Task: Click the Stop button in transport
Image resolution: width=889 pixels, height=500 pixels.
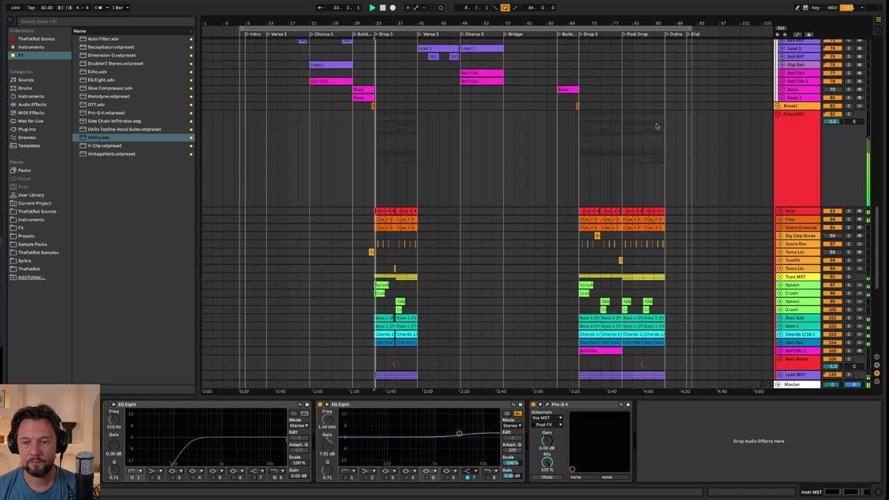Action: pyautogui.click(x=383, y=8)
